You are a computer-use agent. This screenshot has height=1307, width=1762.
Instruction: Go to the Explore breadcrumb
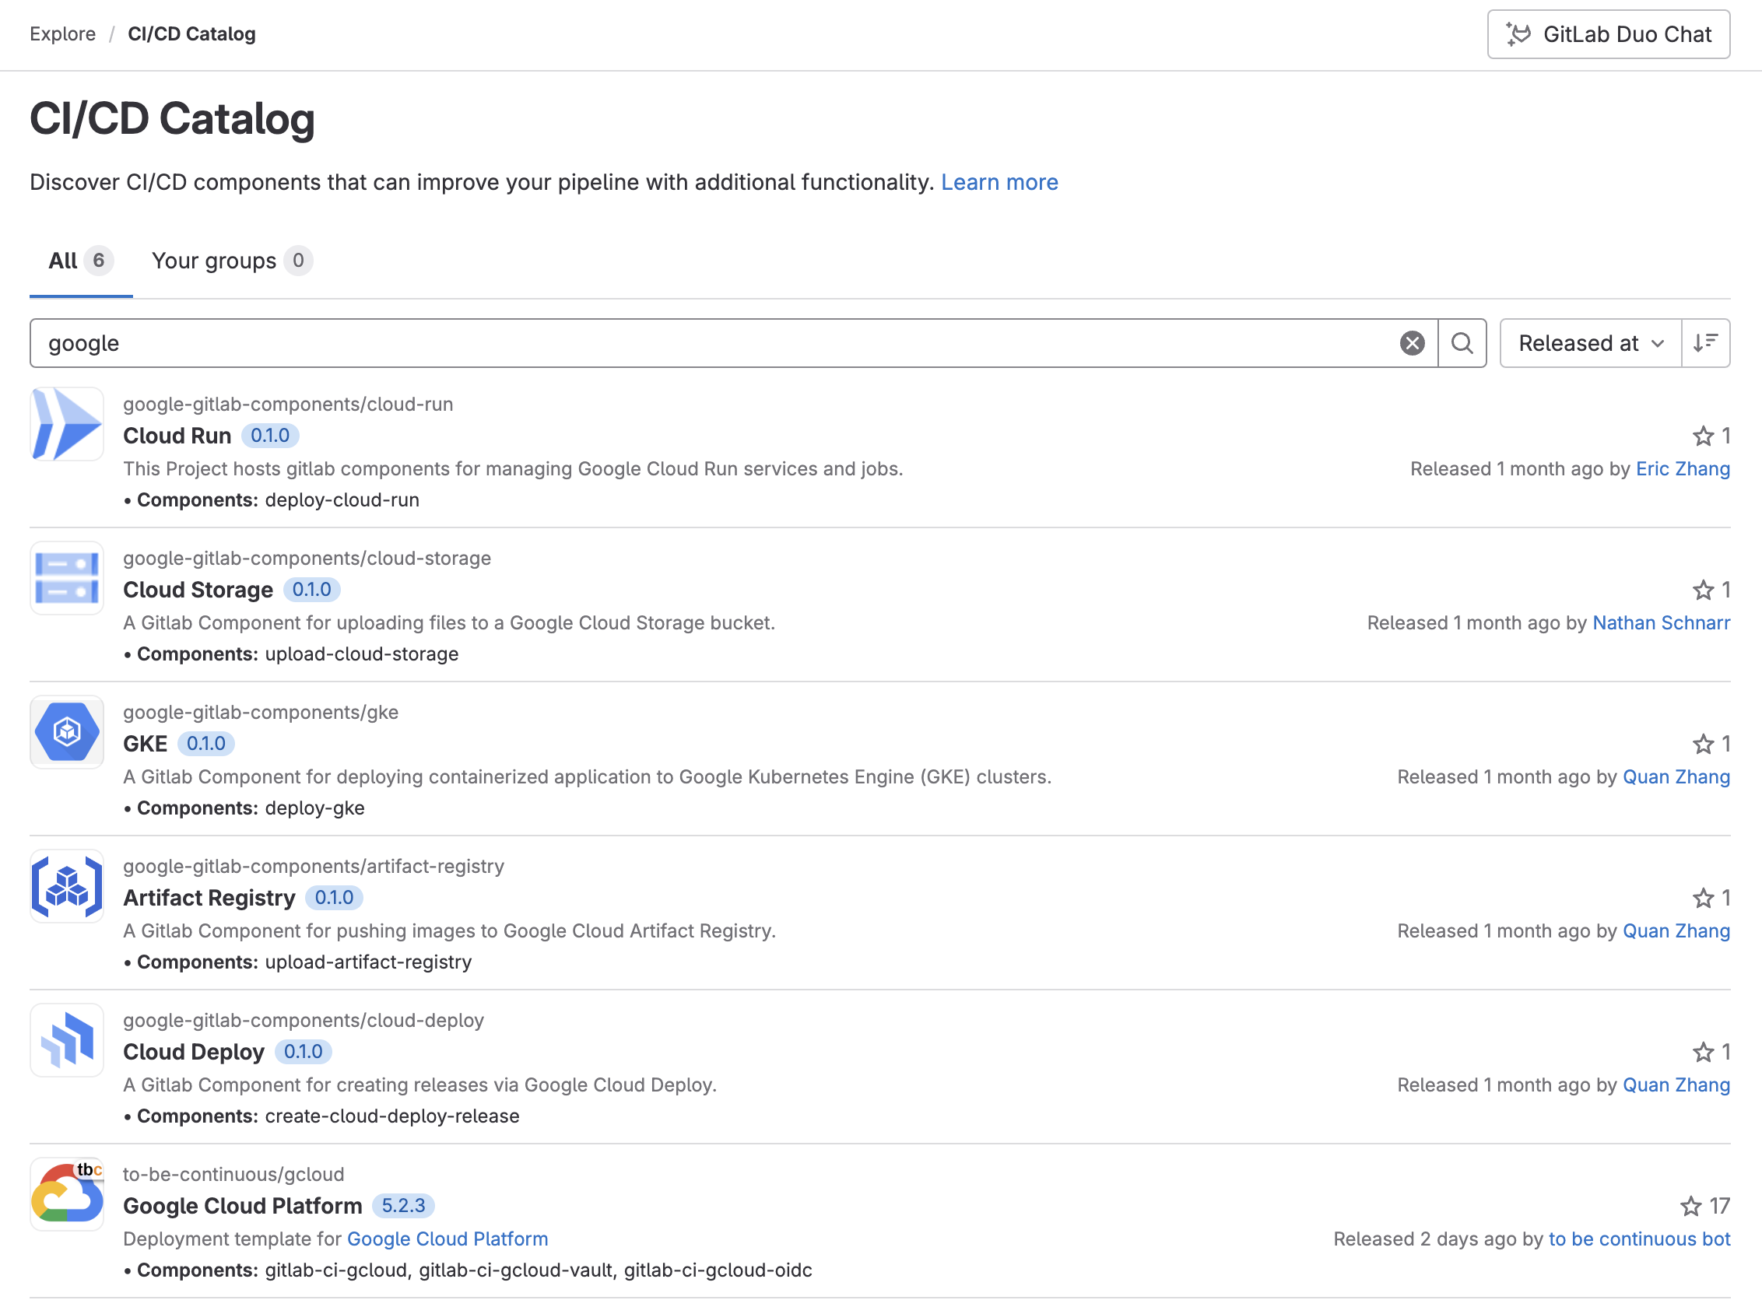coord(62,34)
